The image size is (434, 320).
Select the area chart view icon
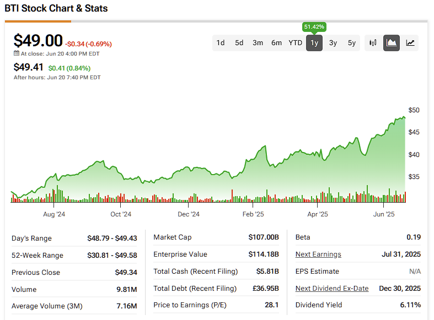coord(392,43)
